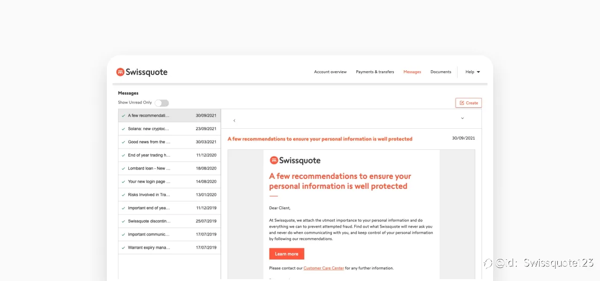The height and width of the screenshot is (281, 600).
Task: Open the Customer Care Center link
Action: (323, 268)
